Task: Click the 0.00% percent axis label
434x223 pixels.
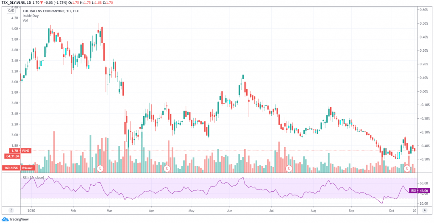Action: click(424, 92)
